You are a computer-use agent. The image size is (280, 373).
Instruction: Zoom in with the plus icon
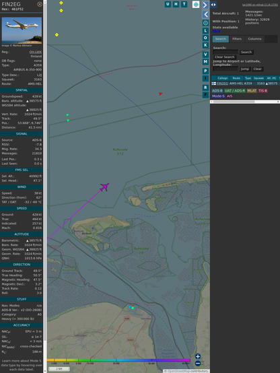(198, 356)
